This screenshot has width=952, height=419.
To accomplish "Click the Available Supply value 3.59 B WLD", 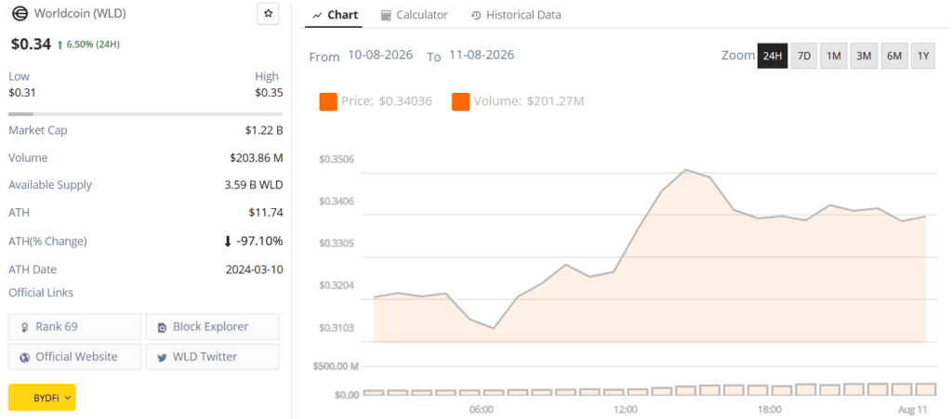I will (253, 185).
